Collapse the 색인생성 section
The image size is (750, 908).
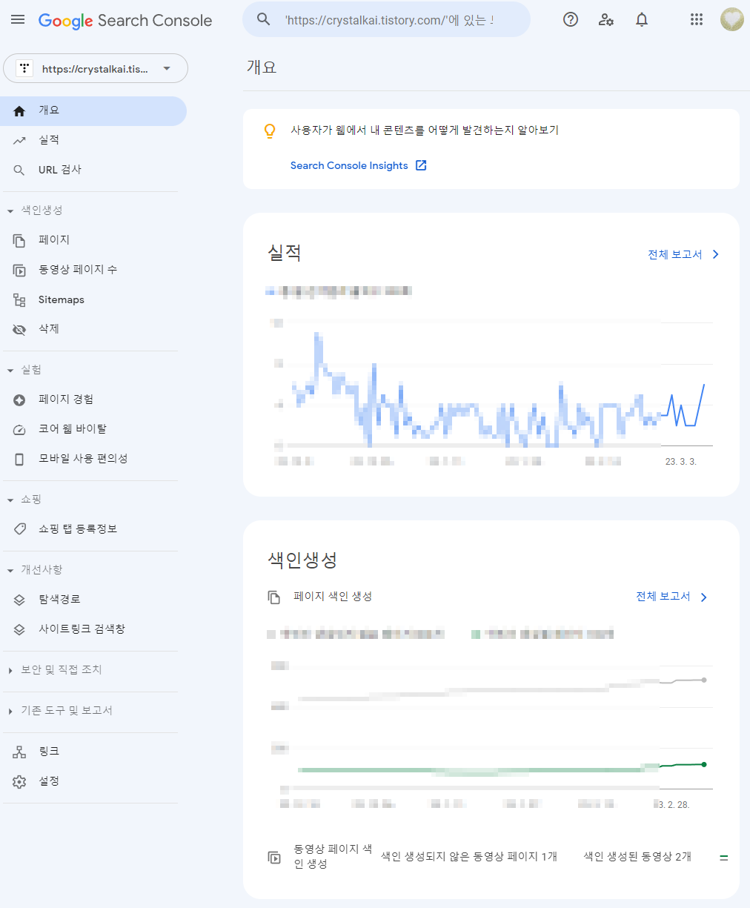(10, 211)
